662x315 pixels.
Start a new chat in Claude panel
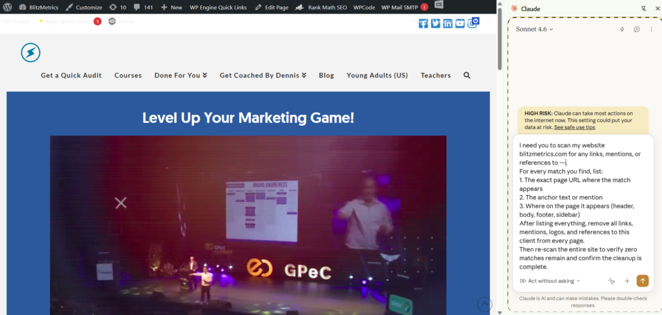click(x=636, y=29)
